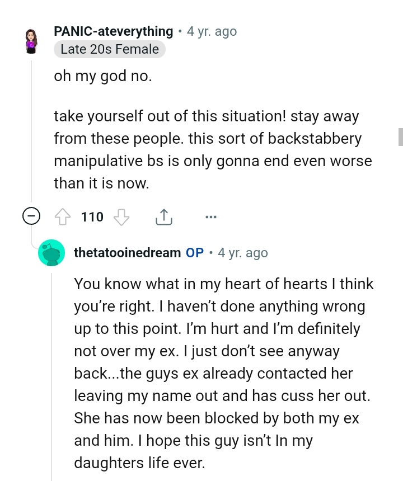Tap the three-dot more actions icon
The image size is (403, 481).
tap(211, 217)
